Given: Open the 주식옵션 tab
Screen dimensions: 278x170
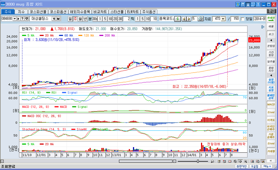Looking at the screenshot, I should pyautogui.click(x=149, y=12).
